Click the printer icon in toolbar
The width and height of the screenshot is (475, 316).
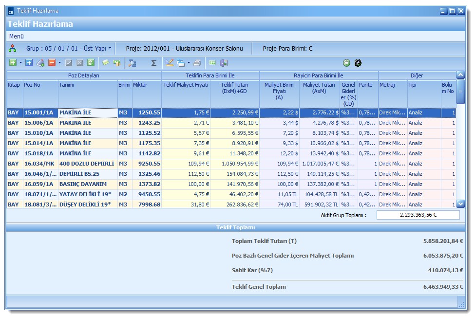pyautogui.click(x=197, y=63)
